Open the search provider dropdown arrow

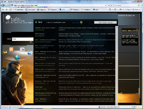point(141,5)
